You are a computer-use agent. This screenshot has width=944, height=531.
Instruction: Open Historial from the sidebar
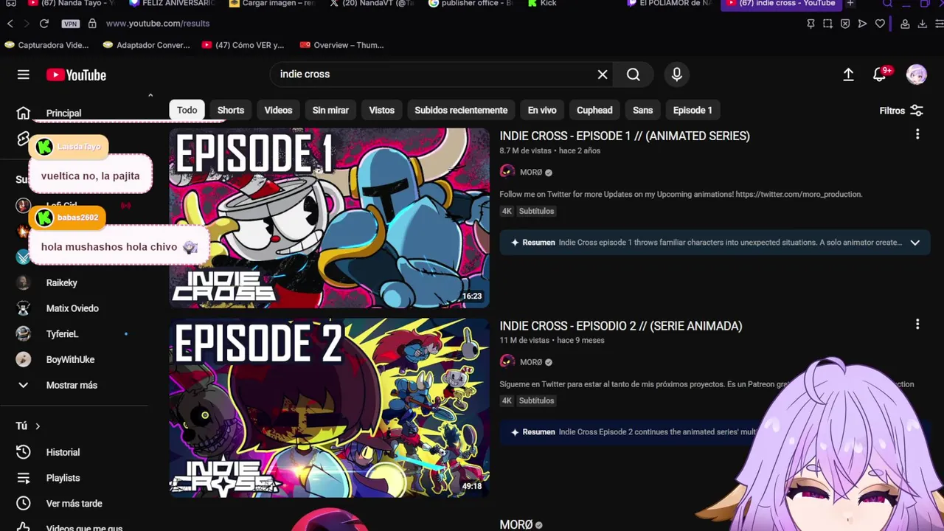point(63,452)
